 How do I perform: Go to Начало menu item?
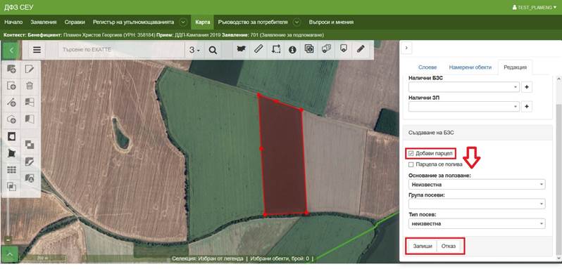click(x=13, y=22)
